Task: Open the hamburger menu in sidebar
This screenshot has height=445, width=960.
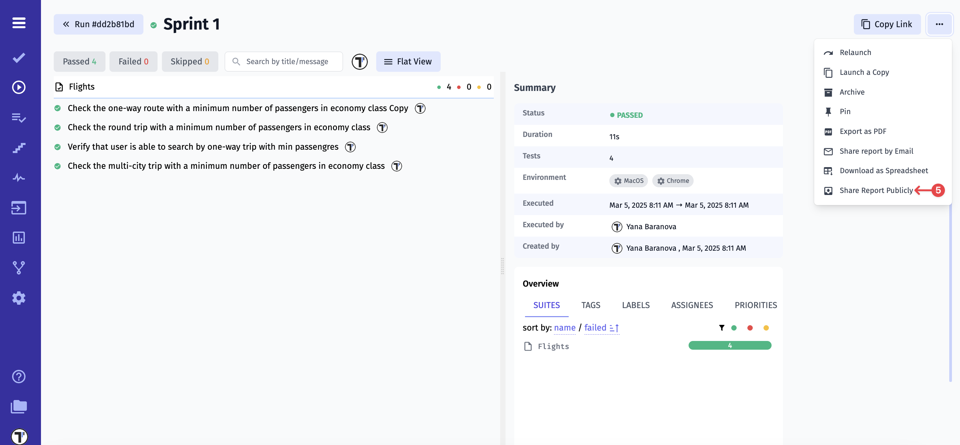Action: pos(18,23)
